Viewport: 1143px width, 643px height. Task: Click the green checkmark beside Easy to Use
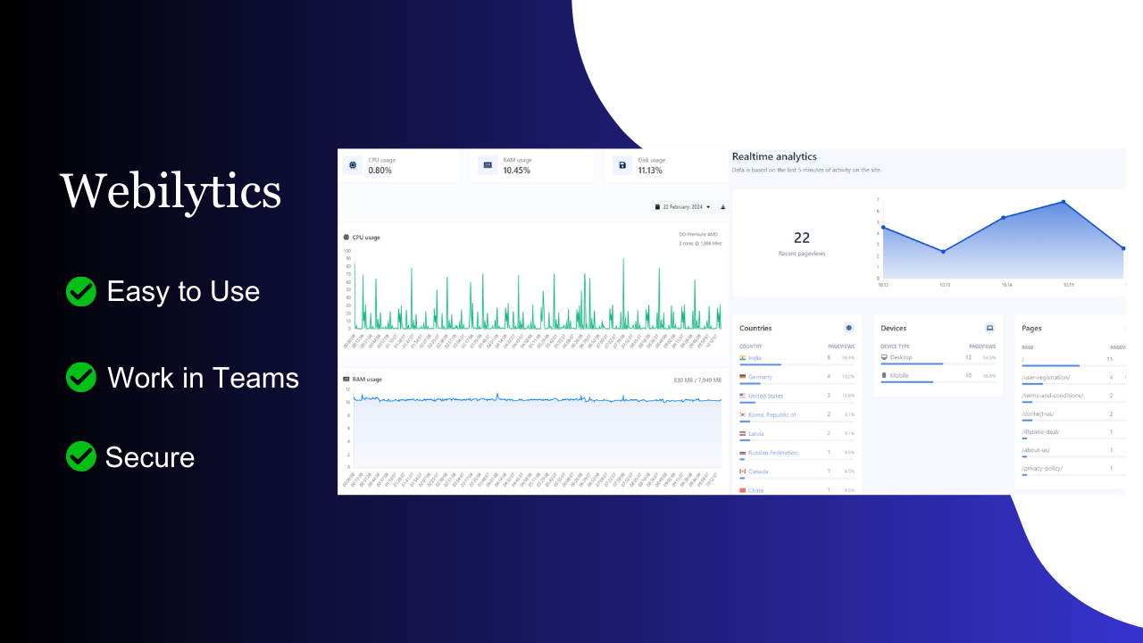click(81, 291)
